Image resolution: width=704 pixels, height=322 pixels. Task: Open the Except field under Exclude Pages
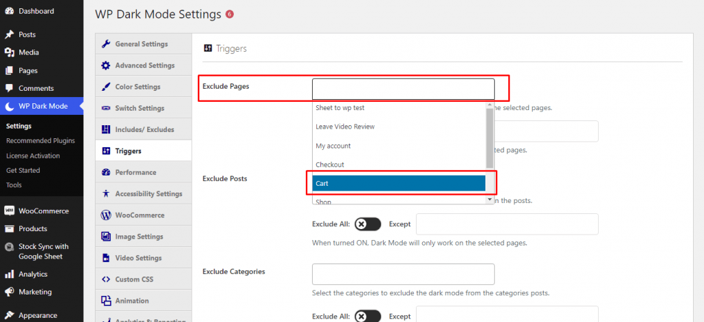(x=547, y=131)
